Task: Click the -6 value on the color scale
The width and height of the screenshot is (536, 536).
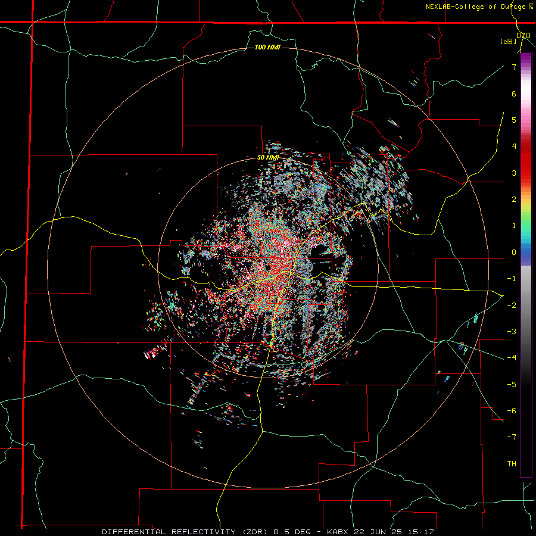Action: pos(512,411)
